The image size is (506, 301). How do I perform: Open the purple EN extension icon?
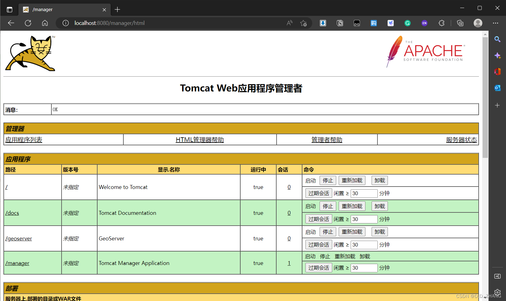(424, 23)
